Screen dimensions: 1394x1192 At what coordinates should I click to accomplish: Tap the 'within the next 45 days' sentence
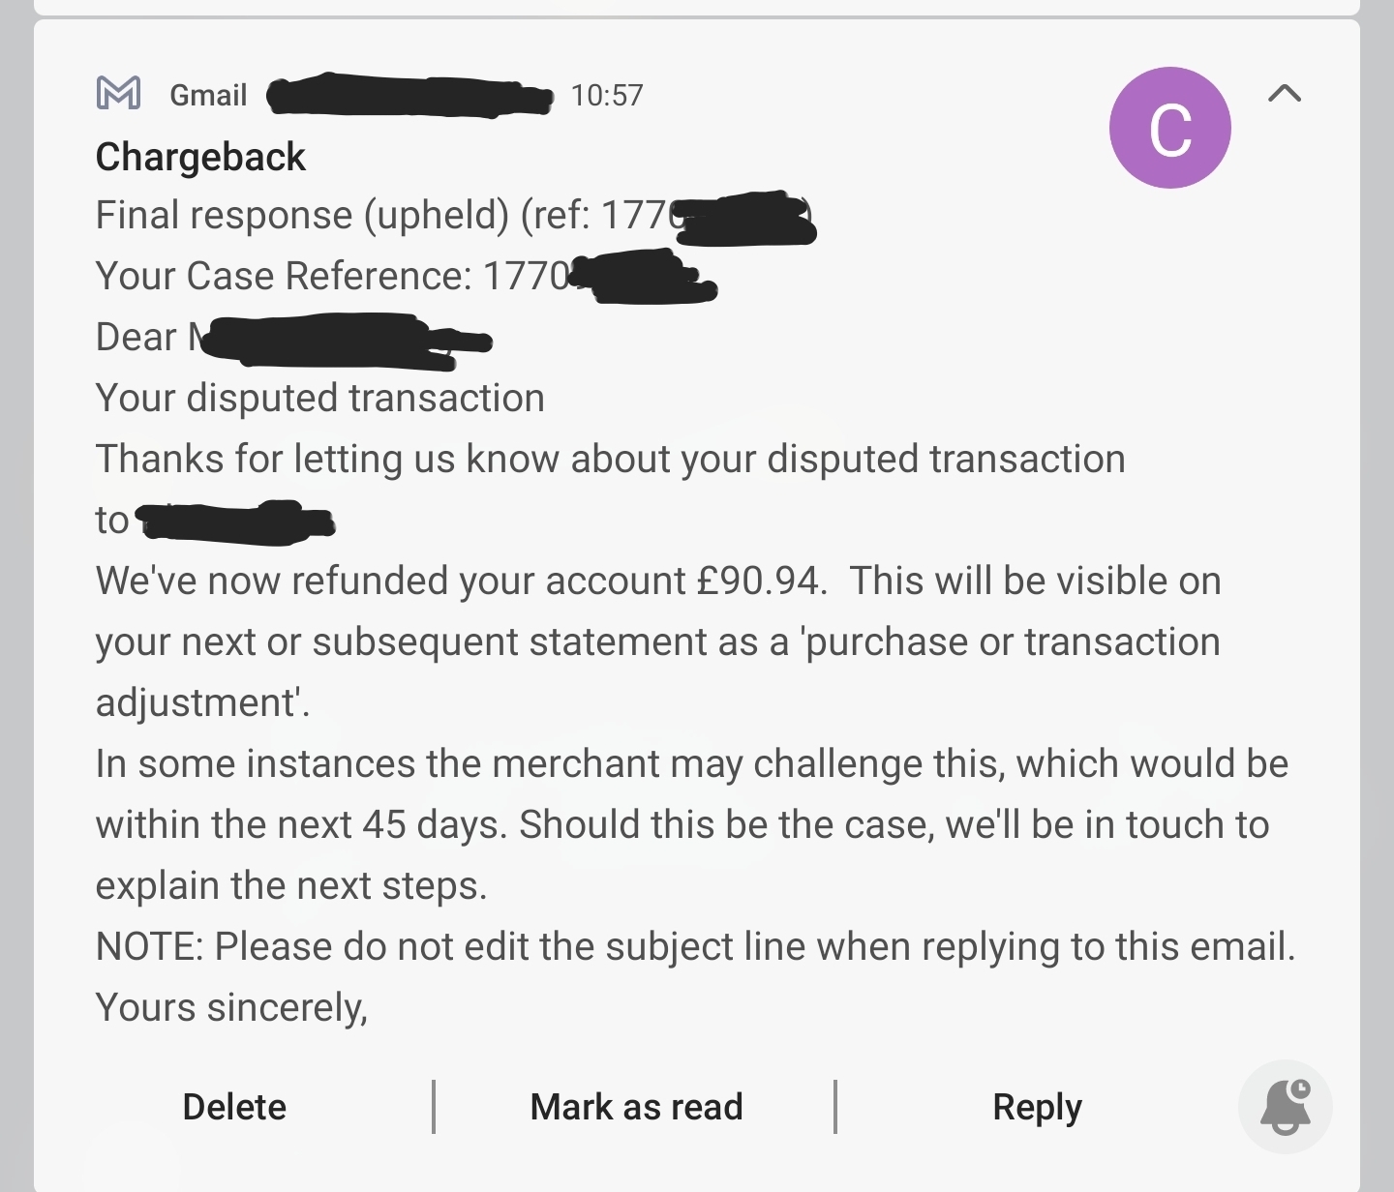coord(300,824)
